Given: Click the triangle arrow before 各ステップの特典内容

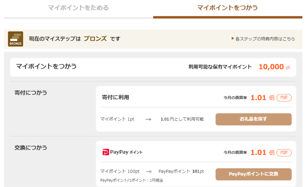Looking at the screenshot, I should click(233, 39).
